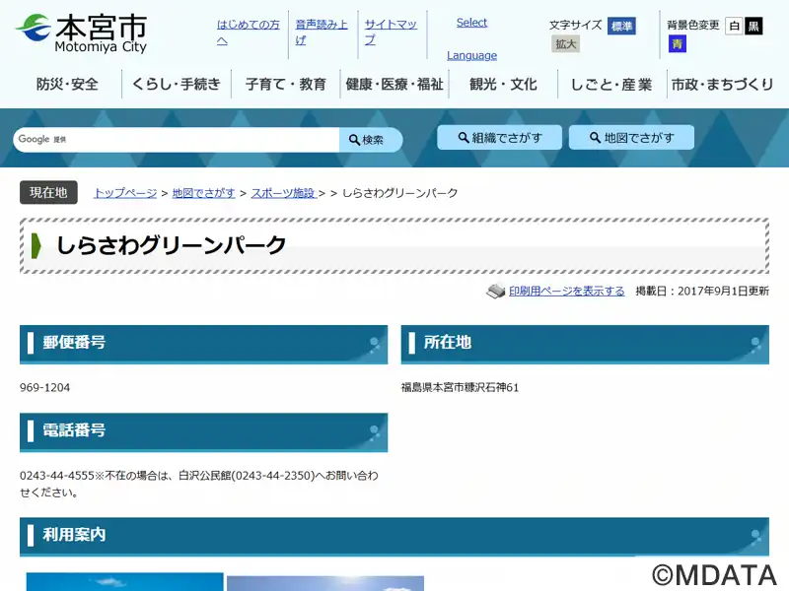Screen dimensions: 789x591
Task: Click the address 福島県本宮市糠沢石神61 text
Action: [460, 387]
